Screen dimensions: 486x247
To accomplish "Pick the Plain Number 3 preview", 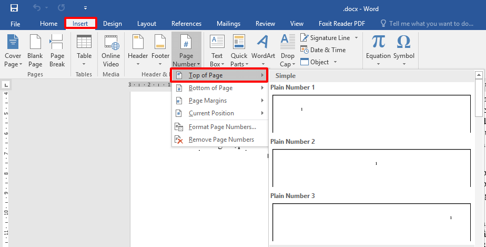I will pyautogui.click(x=371, y=222).
